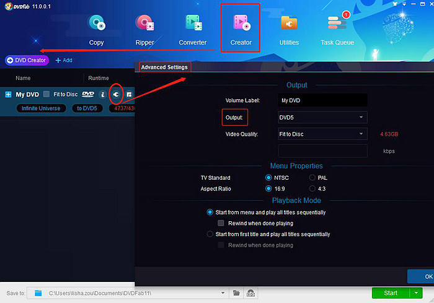This screenshot has width=434, height=303.
Task: Expand the My DVD plus button
Action: coord(8,95)
